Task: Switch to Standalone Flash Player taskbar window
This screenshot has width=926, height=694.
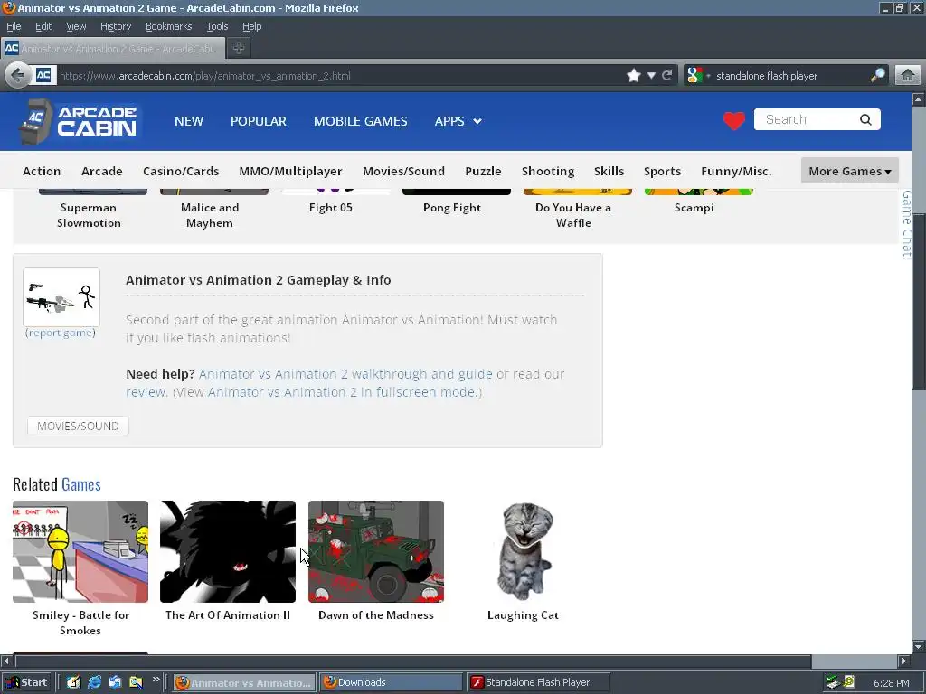Action: [x=538, y=683]
